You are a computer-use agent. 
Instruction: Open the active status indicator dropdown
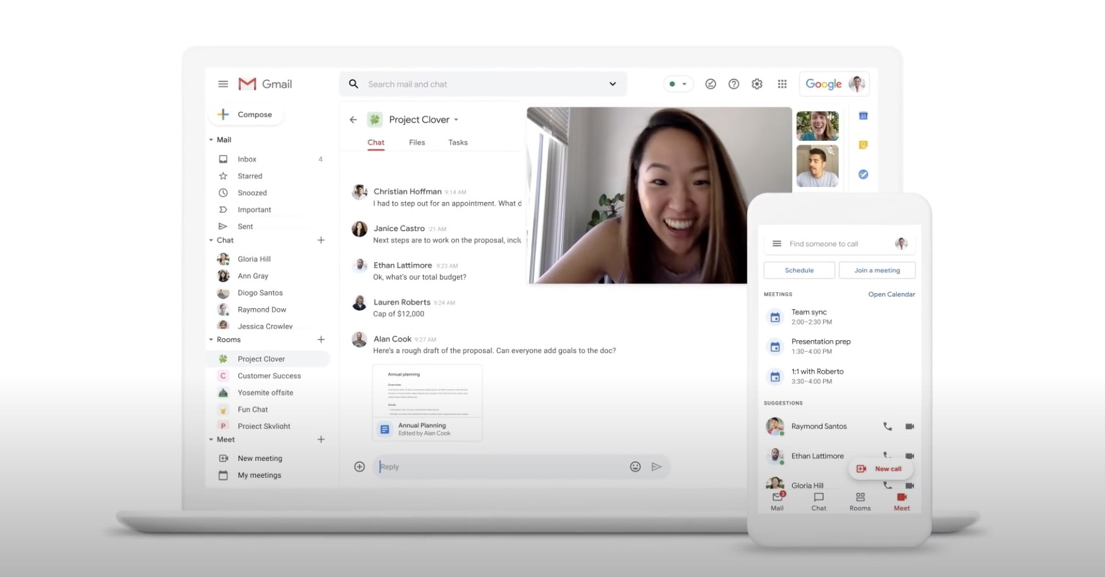[x=678, y=84]
